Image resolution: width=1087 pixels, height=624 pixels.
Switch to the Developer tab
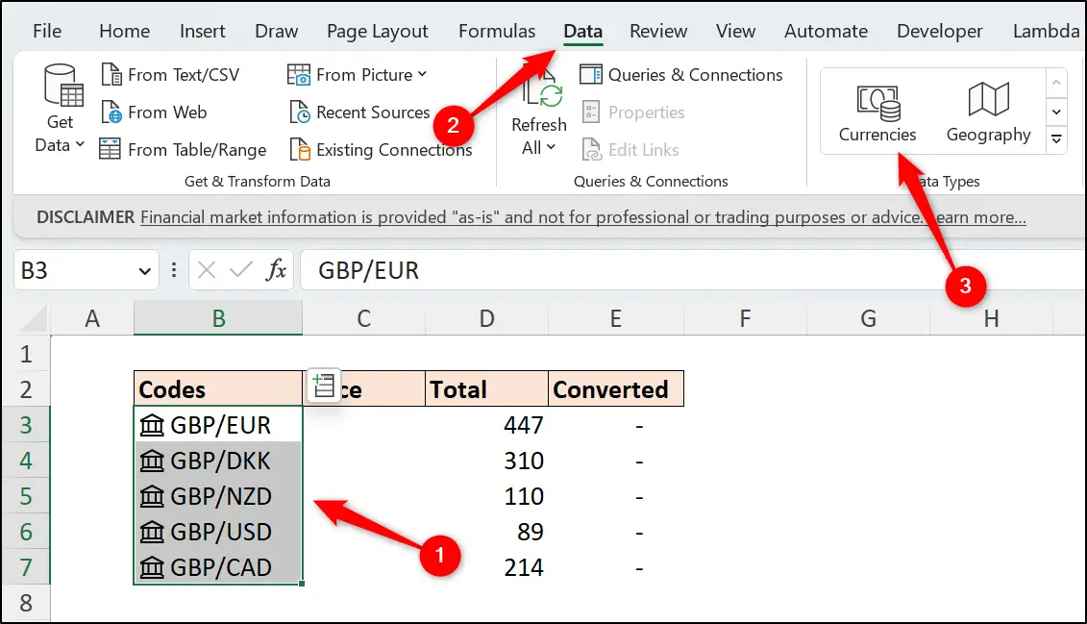tap(939, 31)
